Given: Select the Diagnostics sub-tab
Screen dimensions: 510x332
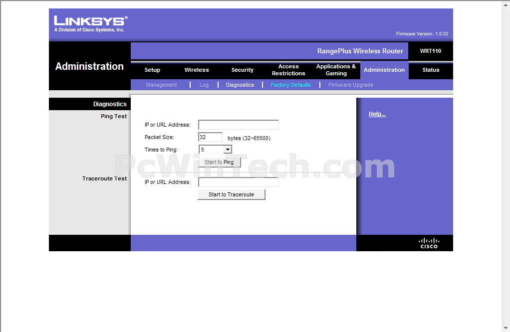Looking at the screenshot, I should (x=240, y=85).
